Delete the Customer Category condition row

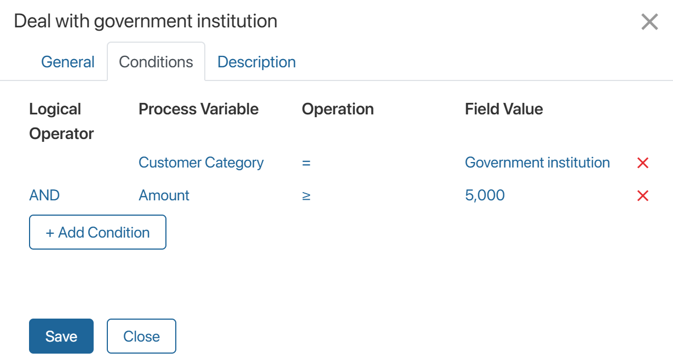[x=643, y=163]
